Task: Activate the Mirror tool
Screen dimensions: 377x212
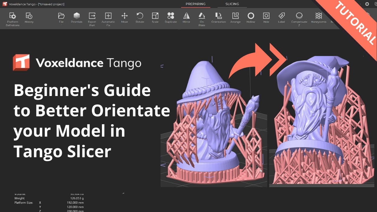Action: pyautogui.click(x=186, y=18)
